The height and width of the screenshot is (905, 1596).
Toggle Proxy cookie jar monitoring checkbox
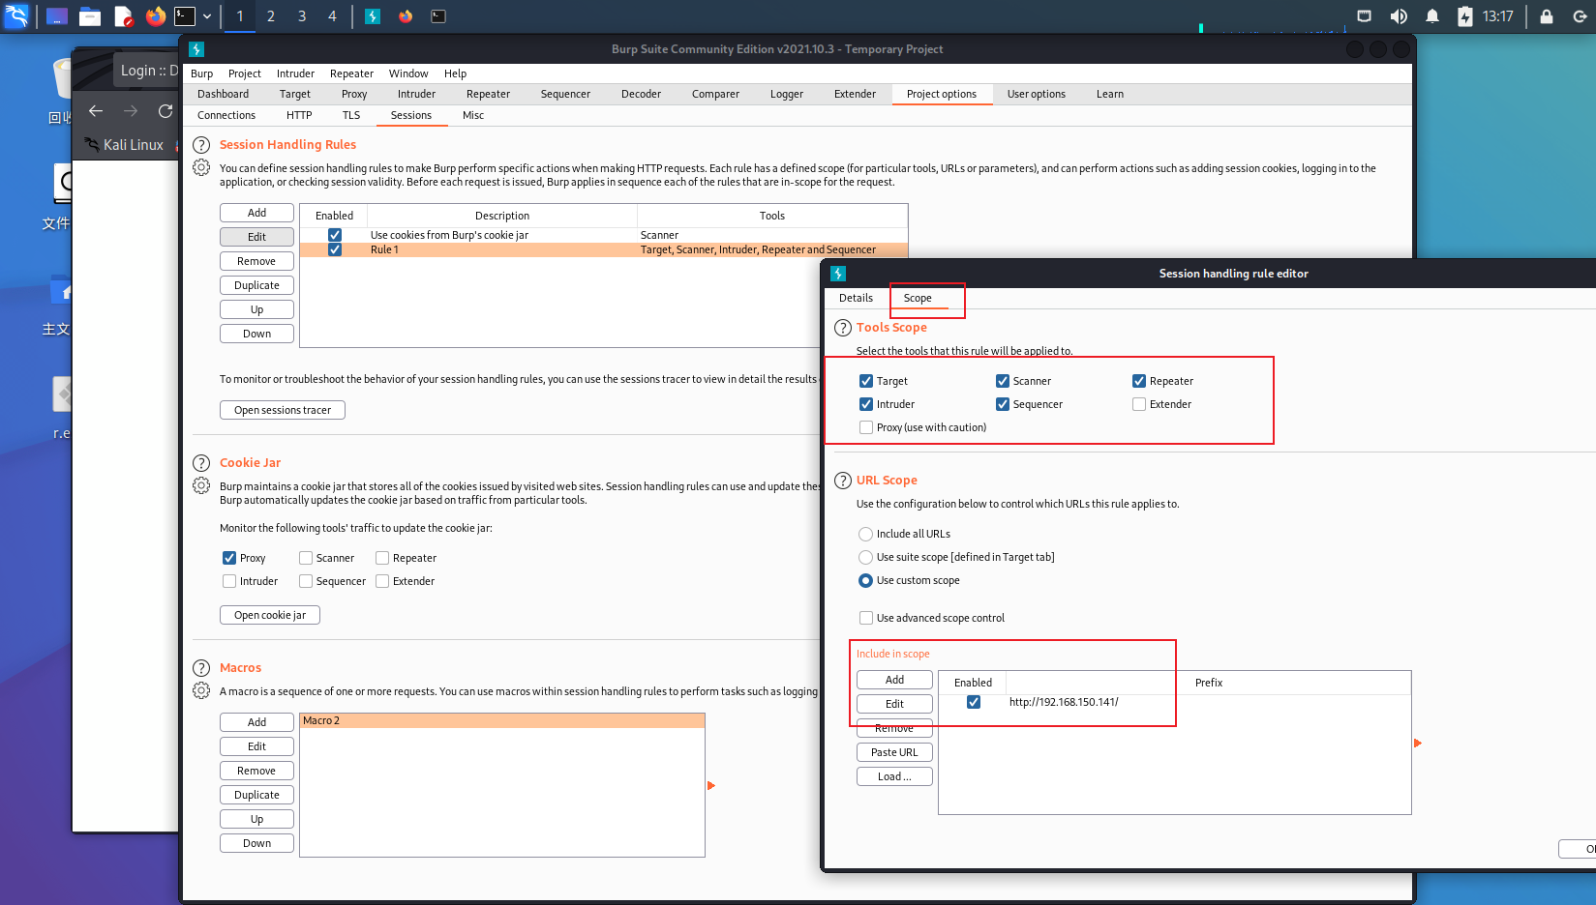coord(229,558)
